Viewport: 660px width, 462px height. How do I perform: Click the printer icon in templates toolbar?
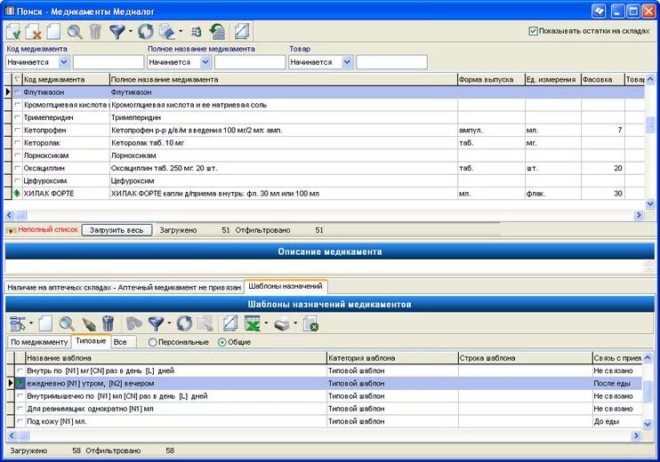pos(282,323)
